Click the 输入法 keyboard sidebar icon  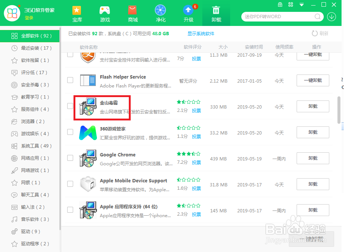(x=14, y=207)
